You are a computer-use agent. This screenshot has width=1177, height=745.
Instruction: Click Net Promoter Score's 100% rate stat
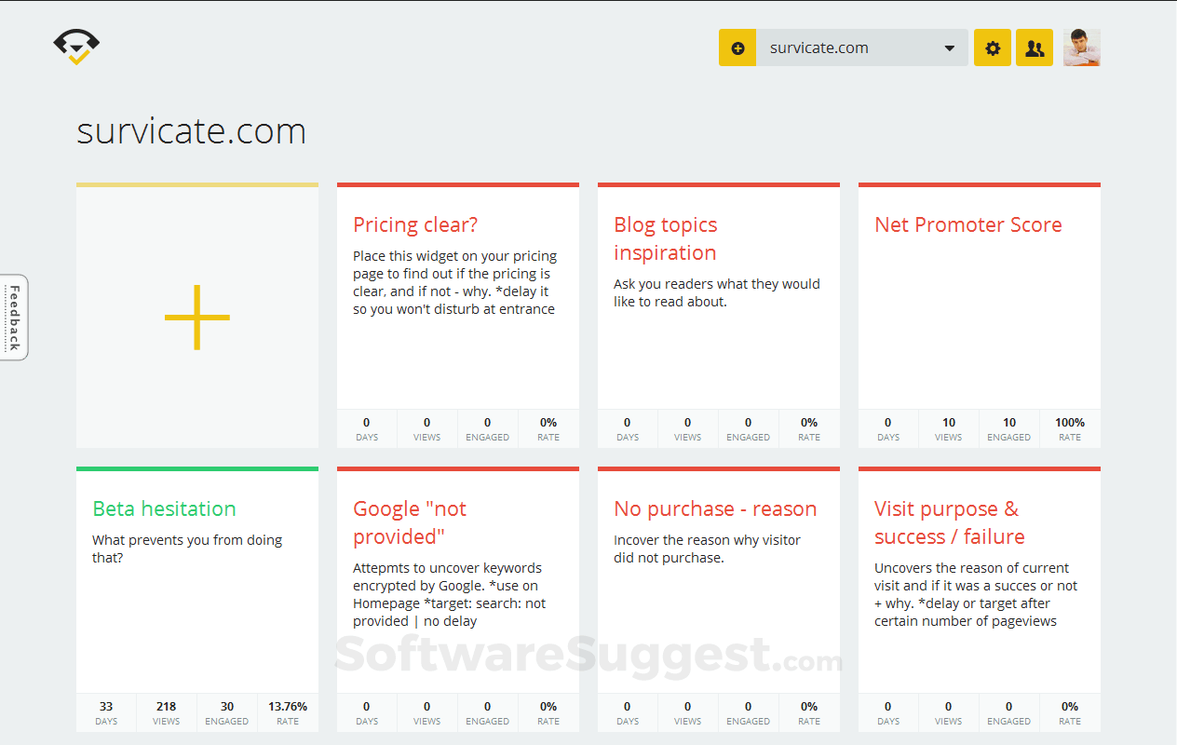point(1070,428)
